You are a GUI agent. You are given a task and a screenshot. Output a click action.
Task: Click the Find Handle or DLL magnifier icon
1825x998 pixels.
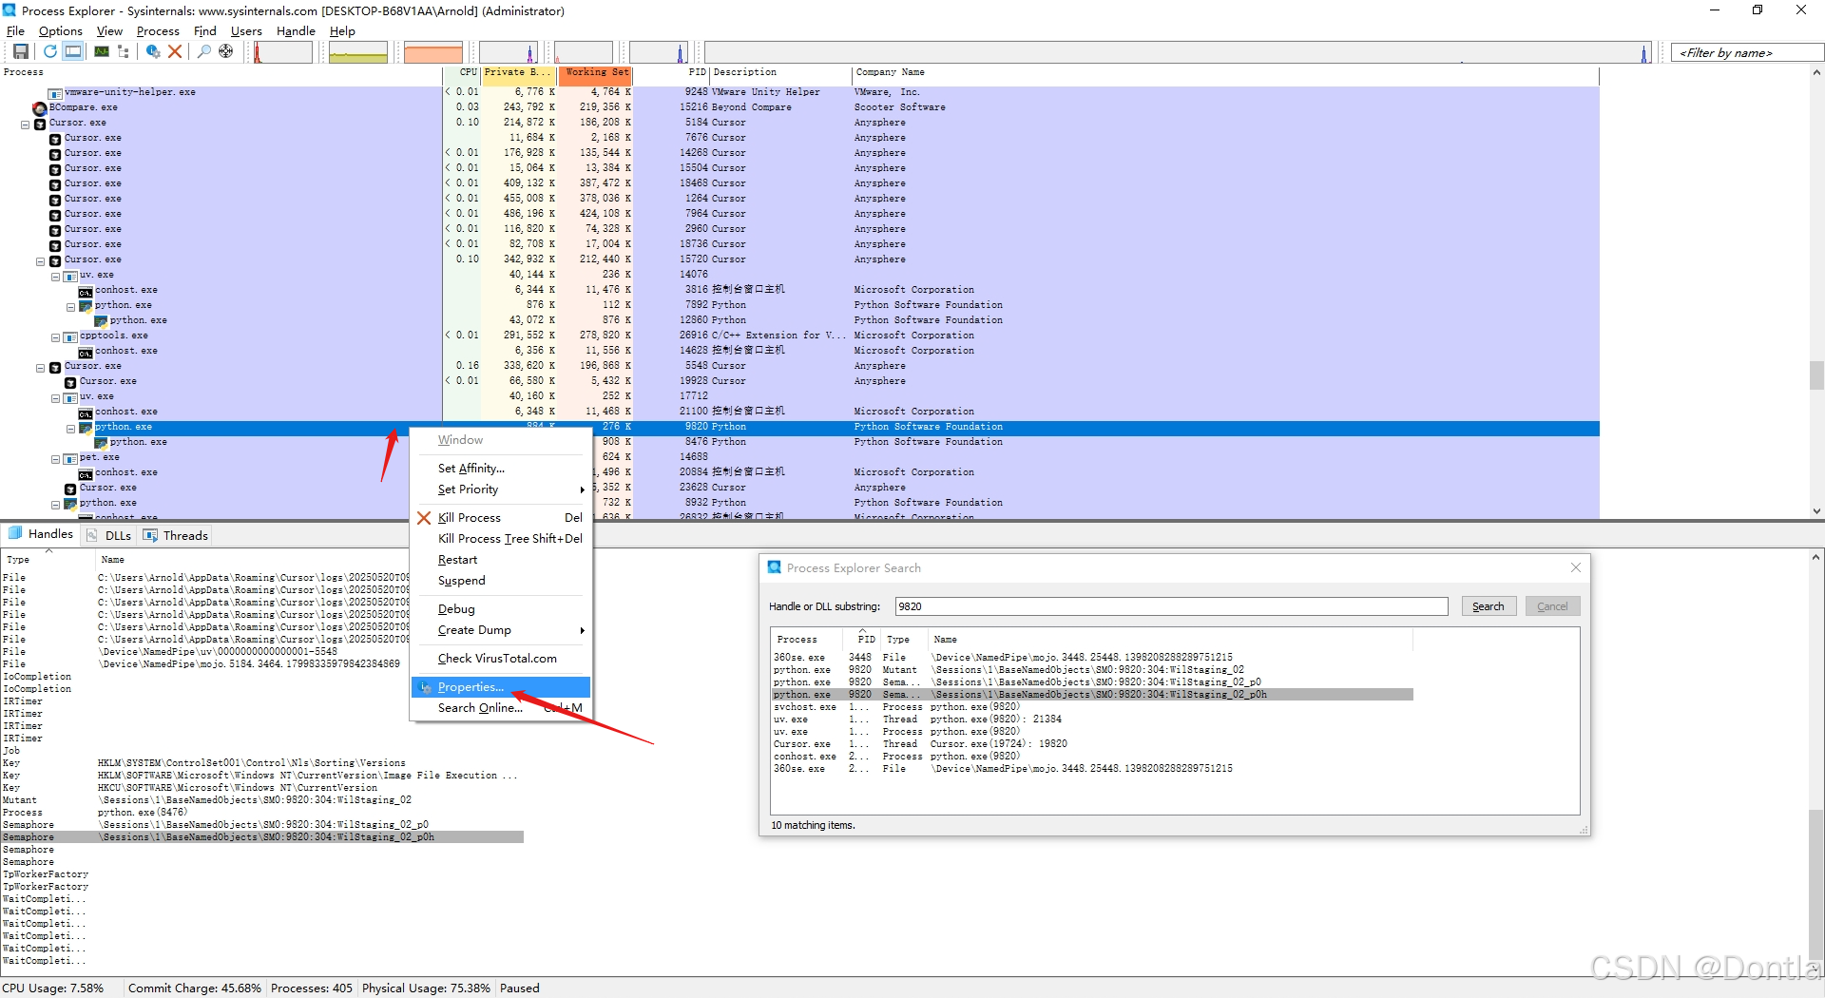(x=203, y=51)
